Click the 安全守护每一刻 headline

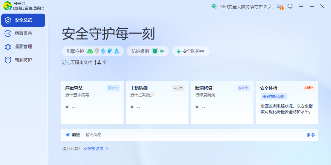[x=108, y=34]
